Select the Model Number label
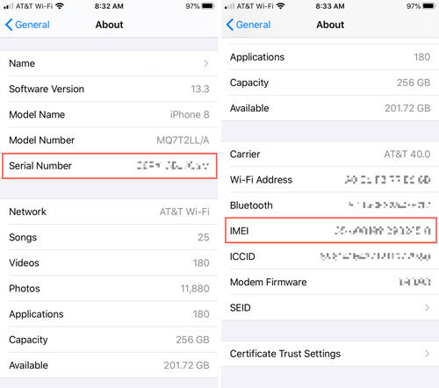The width and height of the screenshot is (439, 388). tap(41, 140)
